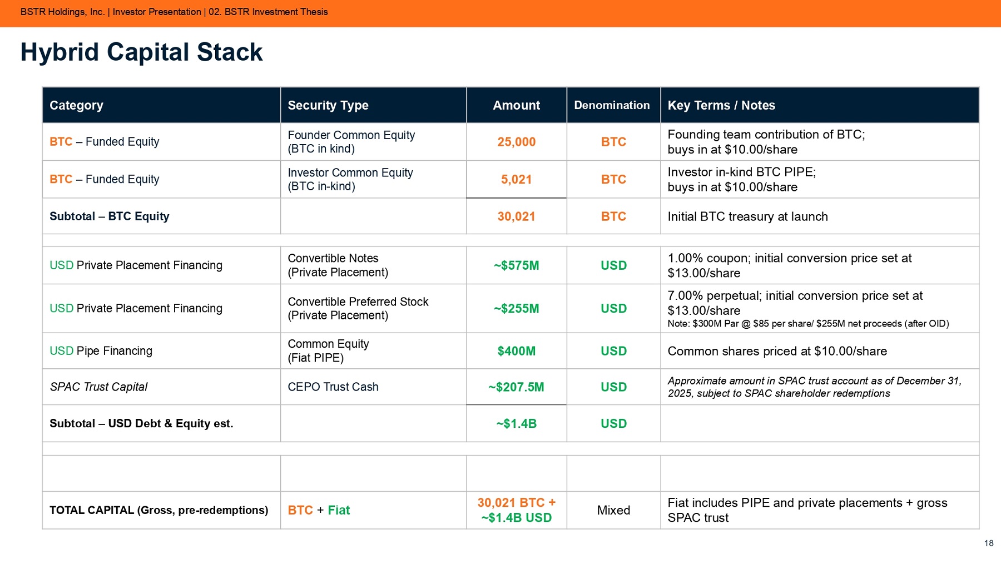Select the Security Type column header
Viewport: 1001px width, 563px height.
(x=328, y=105)
